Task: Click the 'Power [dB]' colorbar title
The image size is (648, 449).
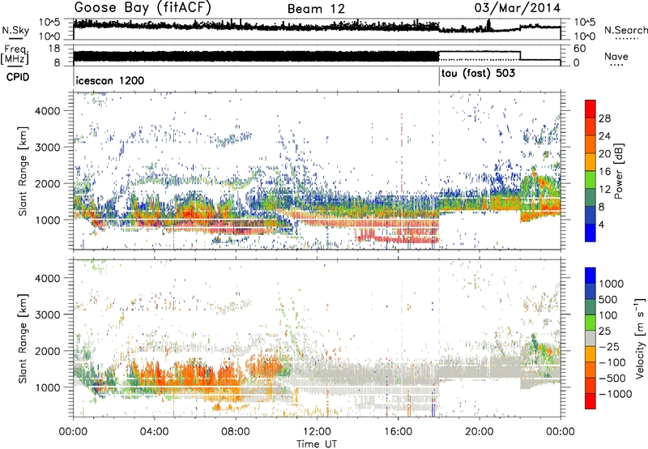Action: click(619, 171)
